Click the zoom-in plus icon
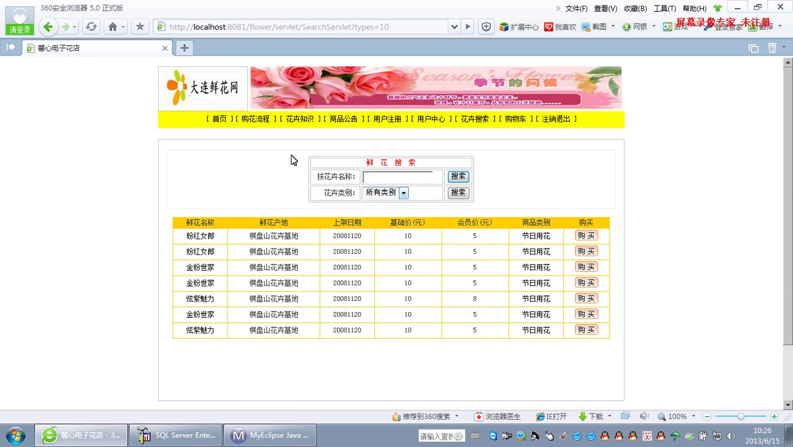 774,417
